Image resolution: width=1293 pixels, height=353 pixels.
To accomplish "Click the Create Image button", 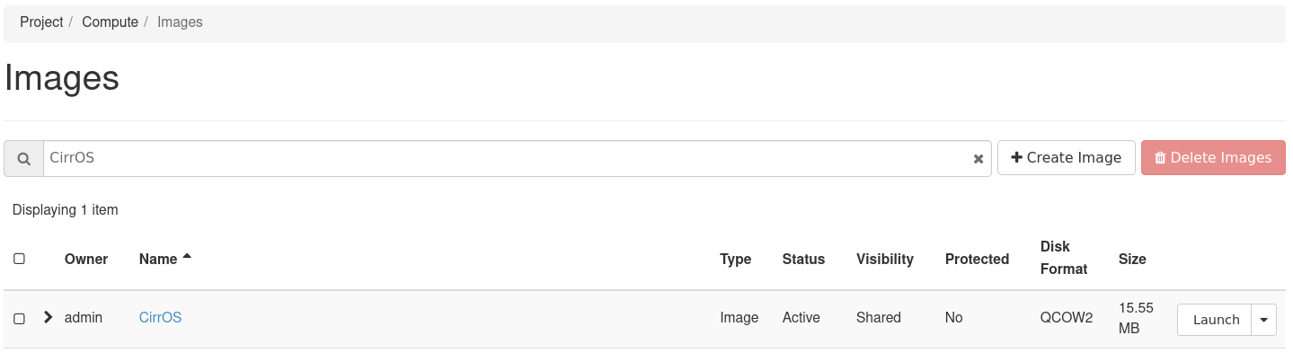I will 1067,157.
